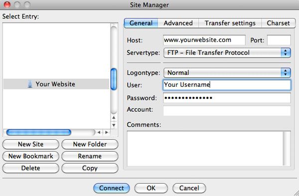Image resolution: width=299 pixels, height=196 pixels.
Task: Focus the Password field
Action: [227, 98]
